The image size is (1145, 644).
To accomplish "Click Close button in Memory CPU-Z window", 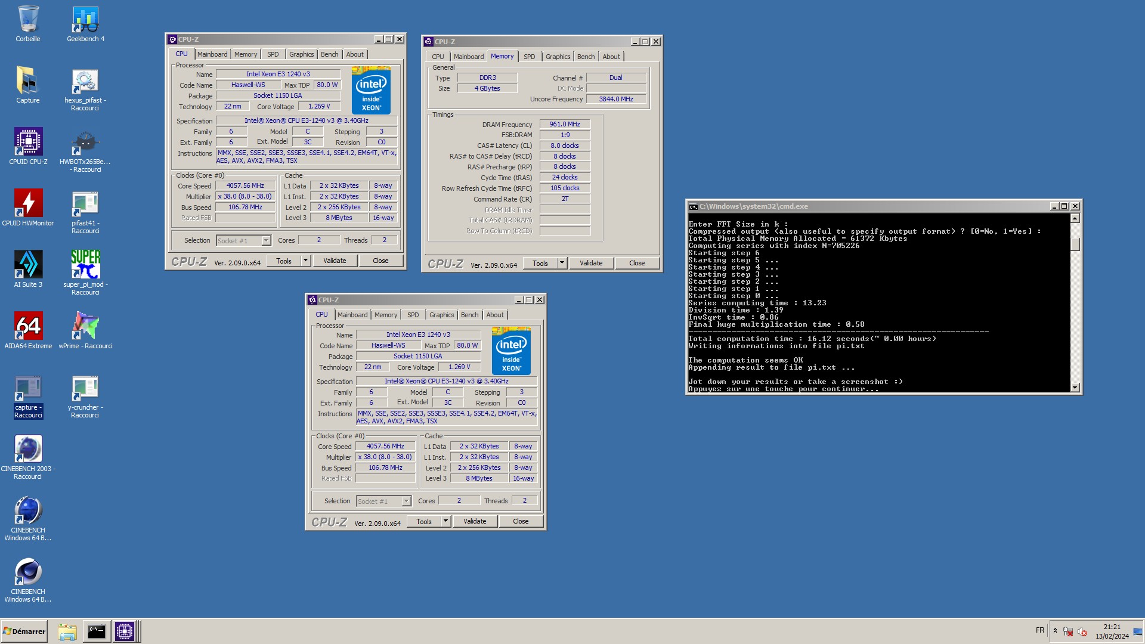I will click(637, 263).
